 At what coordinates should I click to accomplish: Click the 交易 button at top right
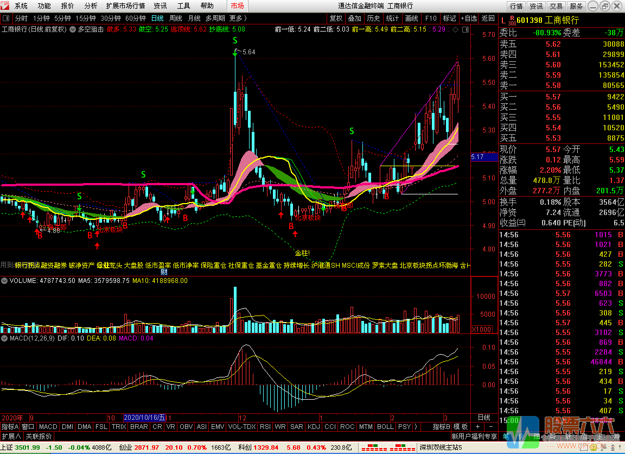point(556,6)
